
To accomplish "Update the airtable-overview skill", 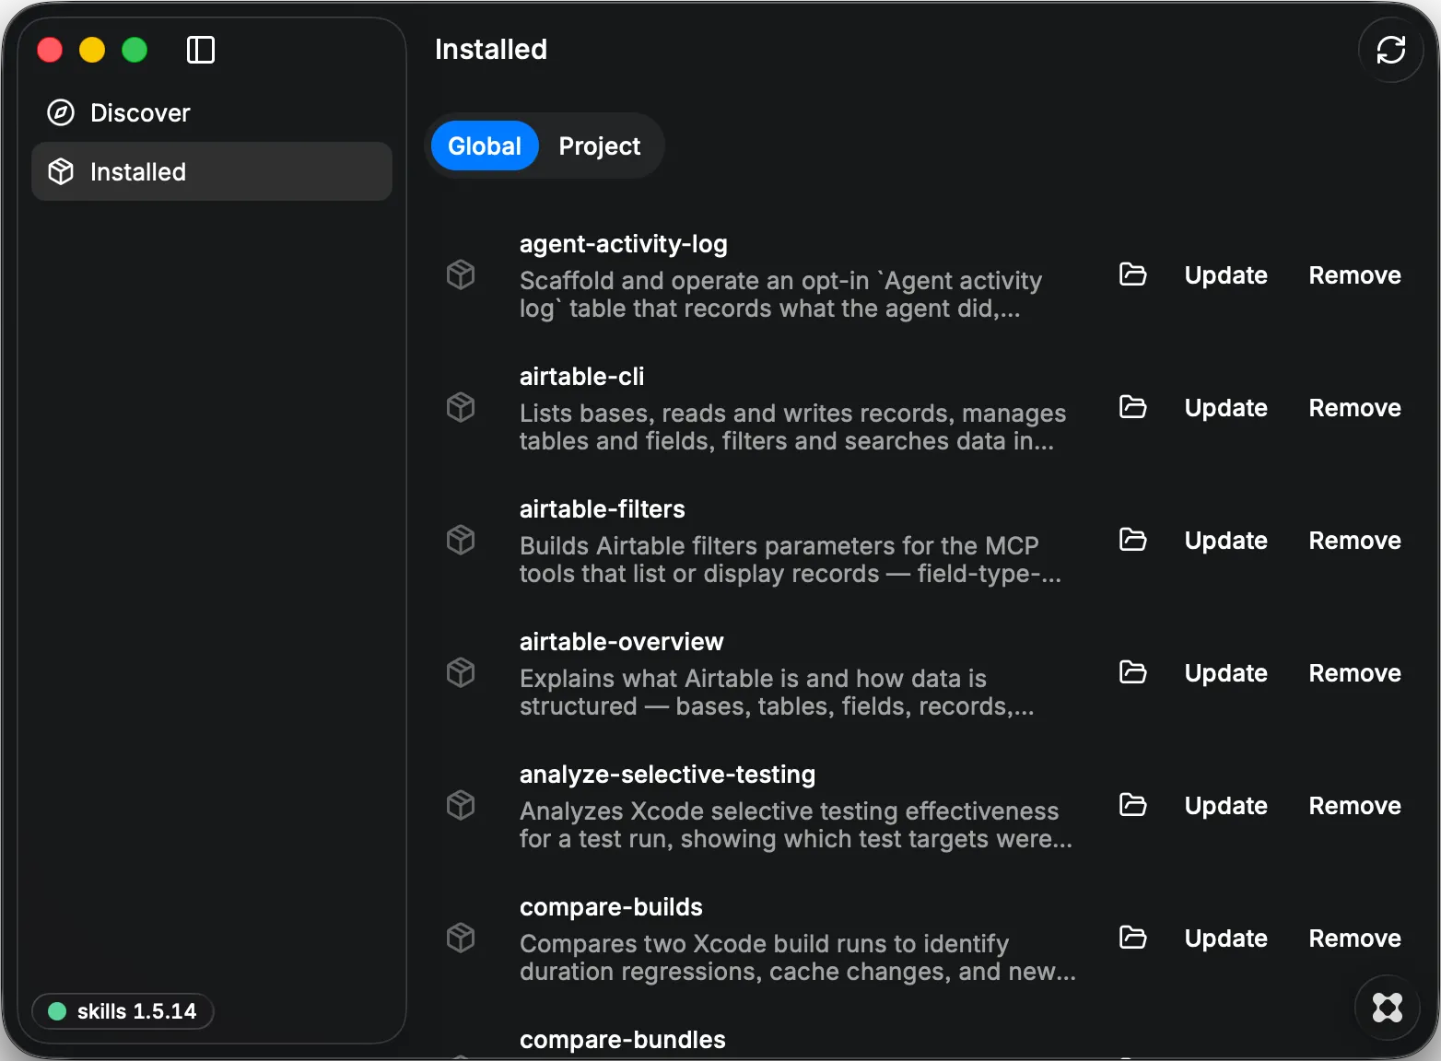I will pyautogui.click(x=1225, y=673).
